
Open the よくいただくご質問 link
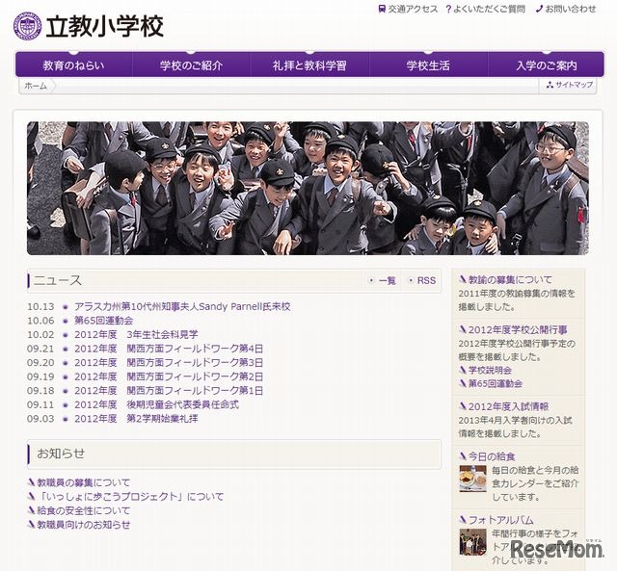(x=489, y=9)
